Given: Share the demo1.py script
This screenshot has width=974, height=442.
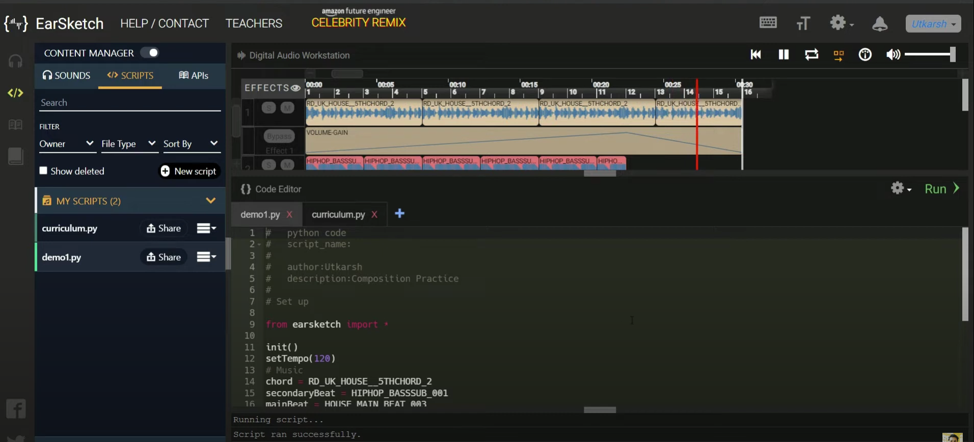Looking at the screenshot, I should 164,257.
